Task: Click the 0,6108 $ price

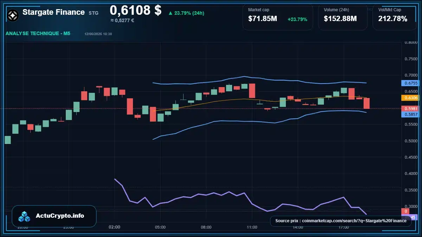Action: tap(135, 11)
